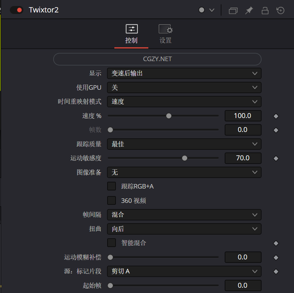294x293 pixels.
Task: Open the 时间重映射模式 dropdown
Action: 184,101
